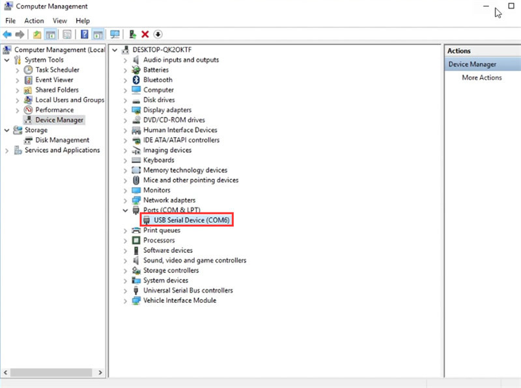Click the Scan for Hardware Changes icon

click(158, 34)
